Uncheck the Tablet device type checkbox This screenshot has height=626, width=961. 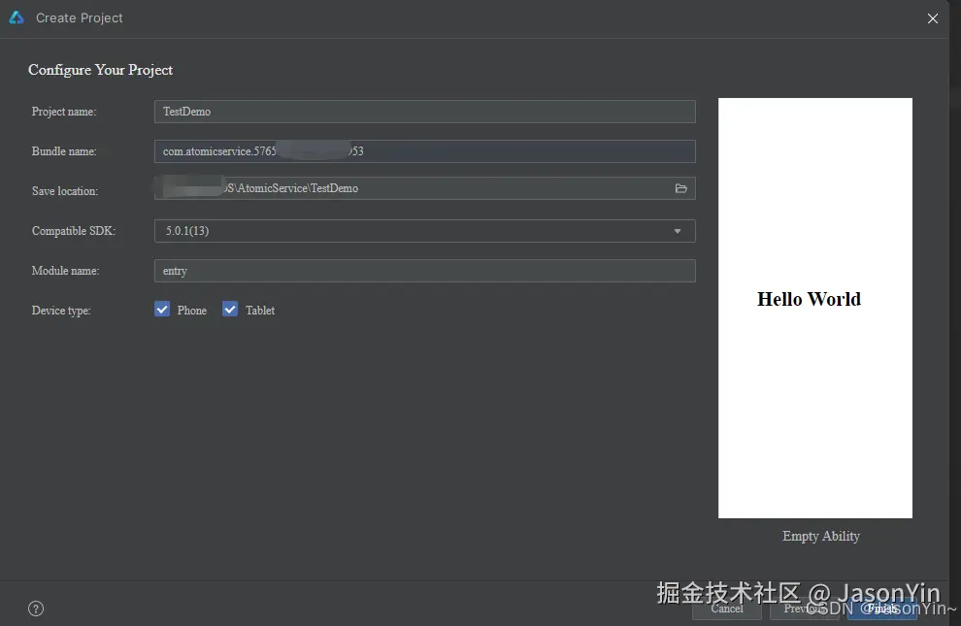pos(229,309)
